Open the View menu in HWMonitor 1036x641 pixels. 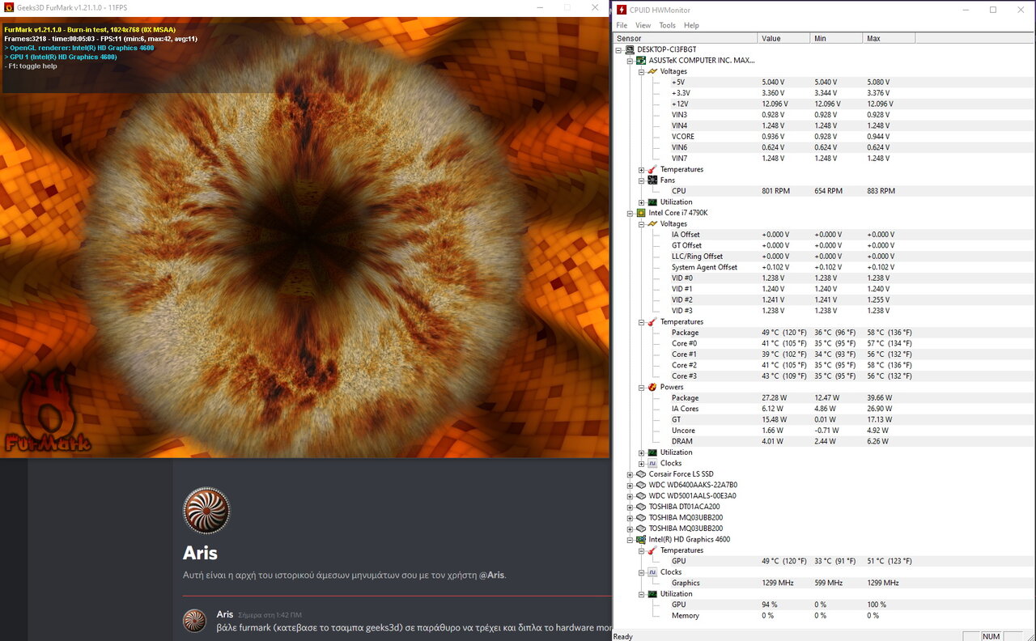pos(643,25)
